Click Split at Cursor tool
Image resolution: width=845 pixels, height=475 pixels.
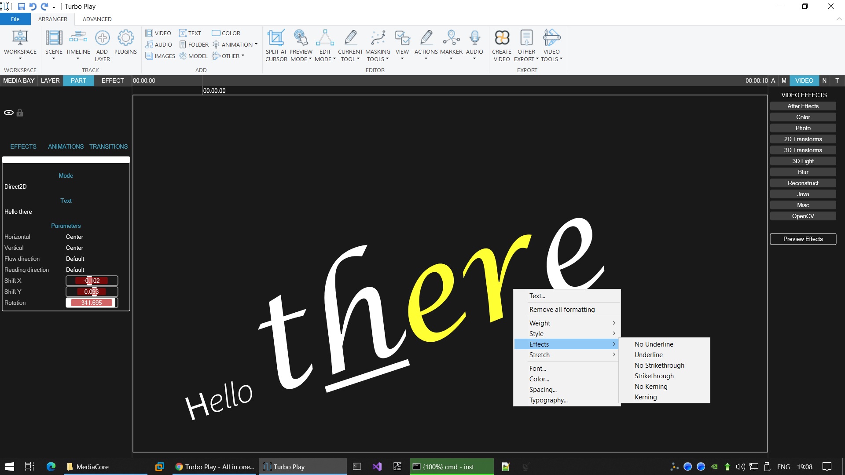[276, 44]
